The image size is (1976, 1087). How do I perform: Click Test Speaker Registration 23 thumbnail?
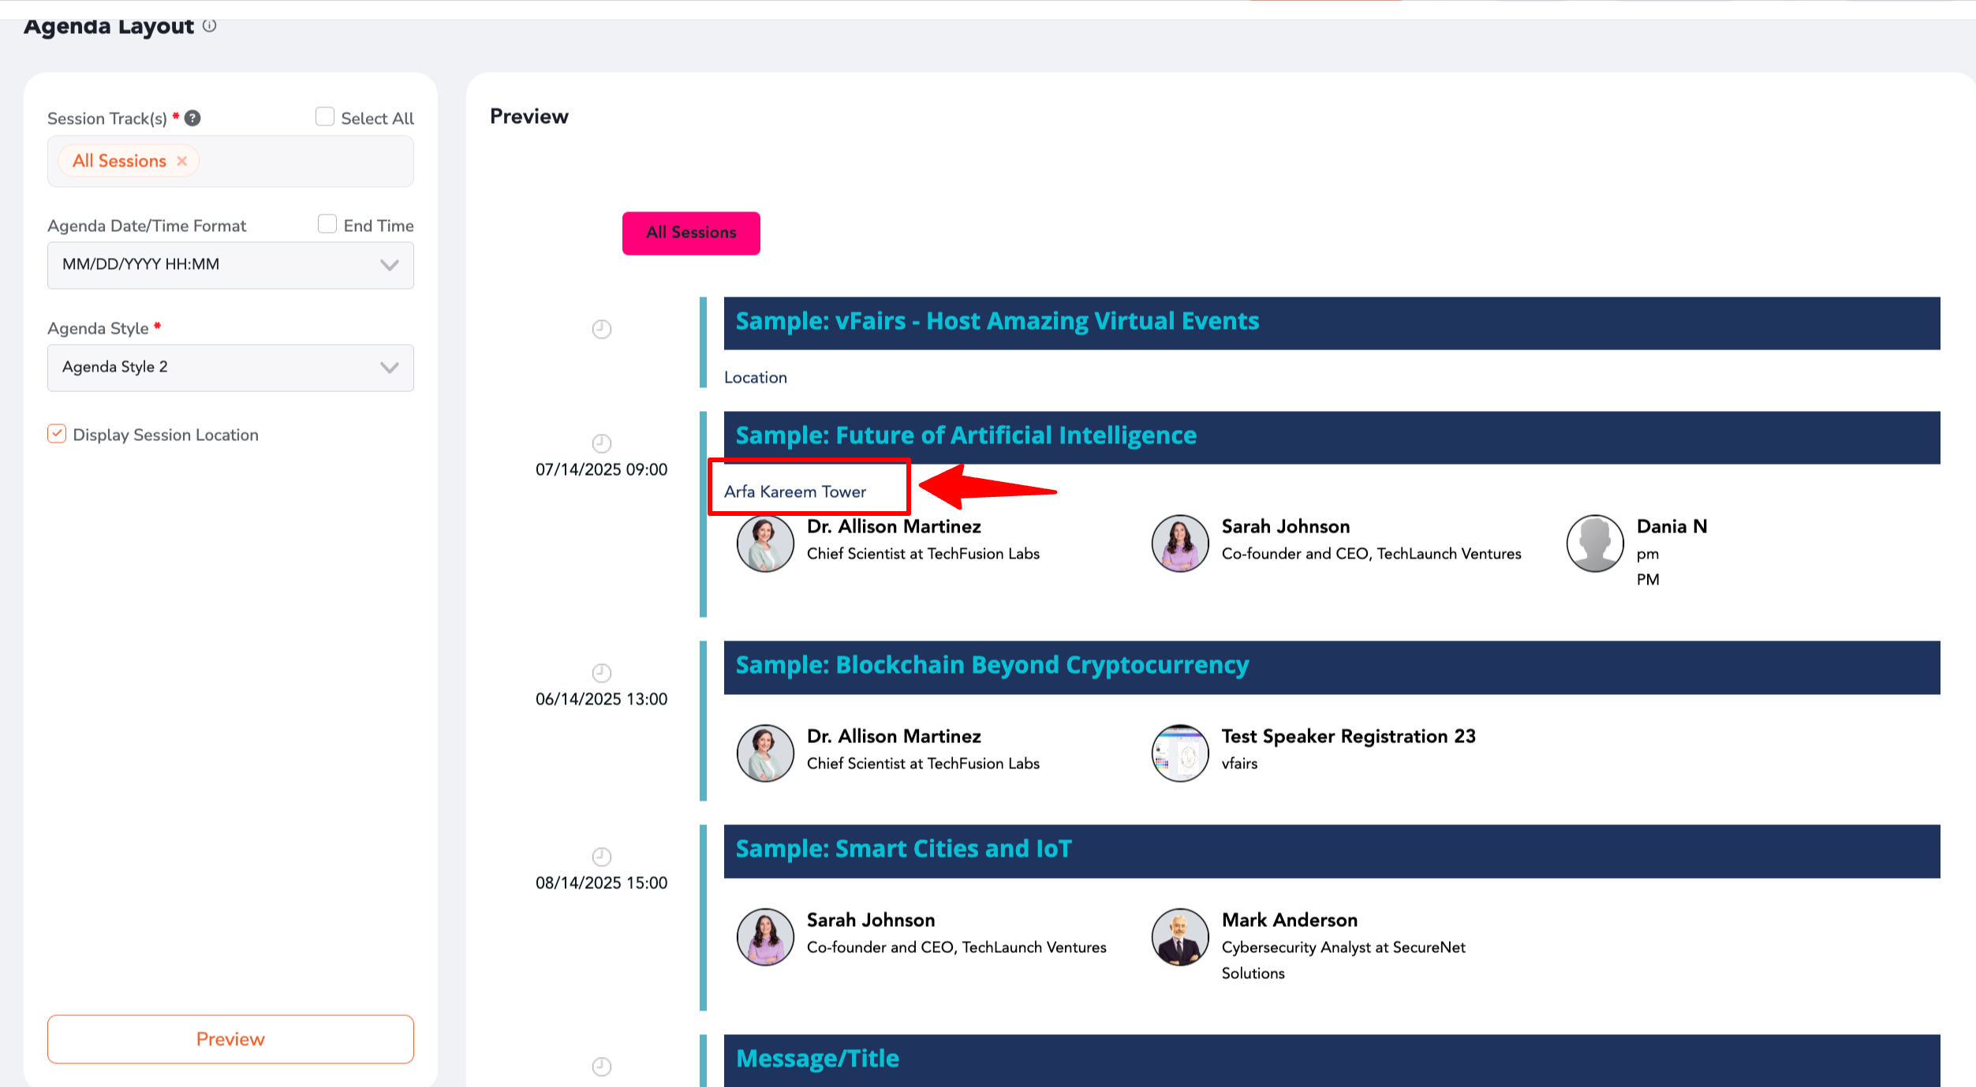(x=1179, y=753)
